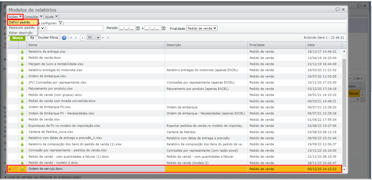The width and height of the screenshot is (372, 180).
Task: Go to the next page of results
Action: tap(104, 38)
